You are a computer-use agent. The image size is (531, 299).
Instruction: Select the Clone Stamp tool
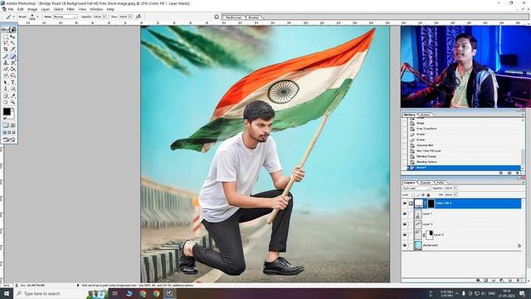click(6, 63)
